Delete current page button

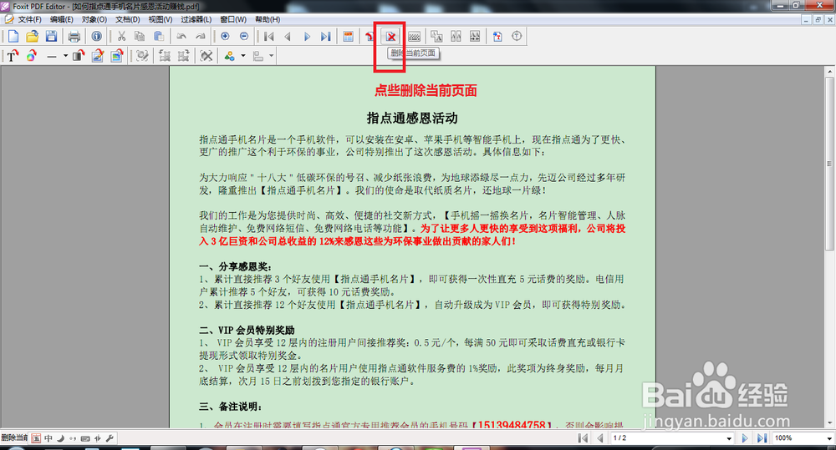[391, 36]
